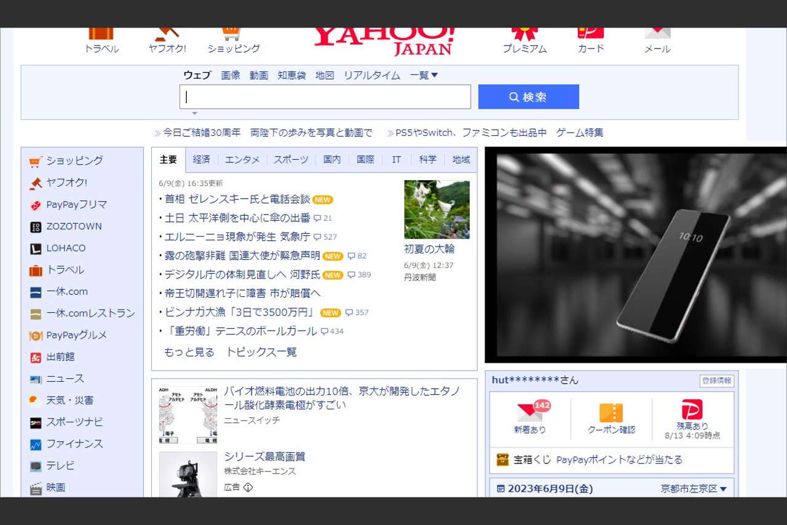Expand the 一覧 search category dropdown
787x525 pixels.
[424, 75]
